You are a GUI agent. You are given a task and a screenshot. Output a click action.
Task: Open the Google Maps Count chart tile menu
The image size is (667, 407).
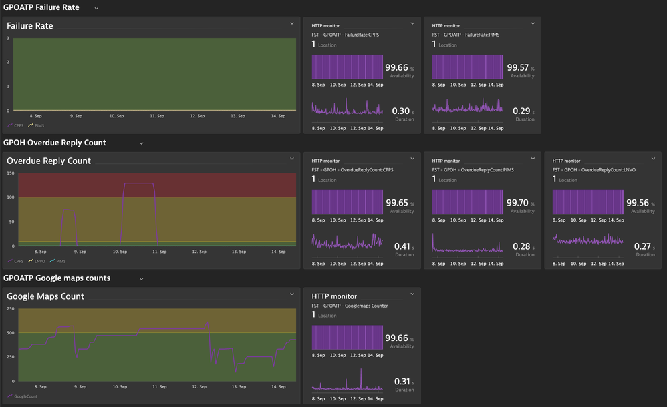click(292, 294)
